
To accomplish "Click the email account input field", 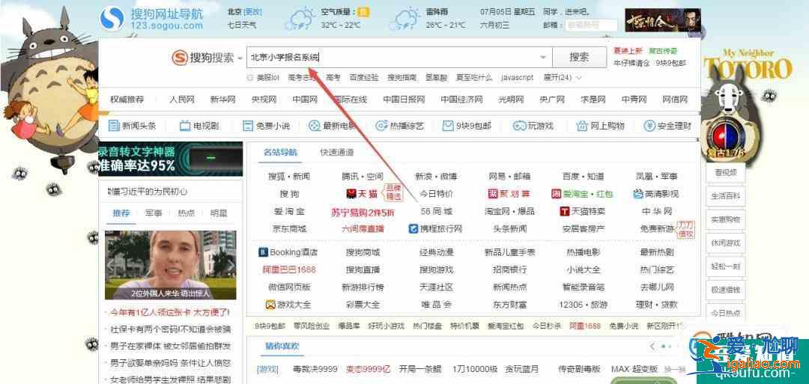I will [x=591, y=24].
